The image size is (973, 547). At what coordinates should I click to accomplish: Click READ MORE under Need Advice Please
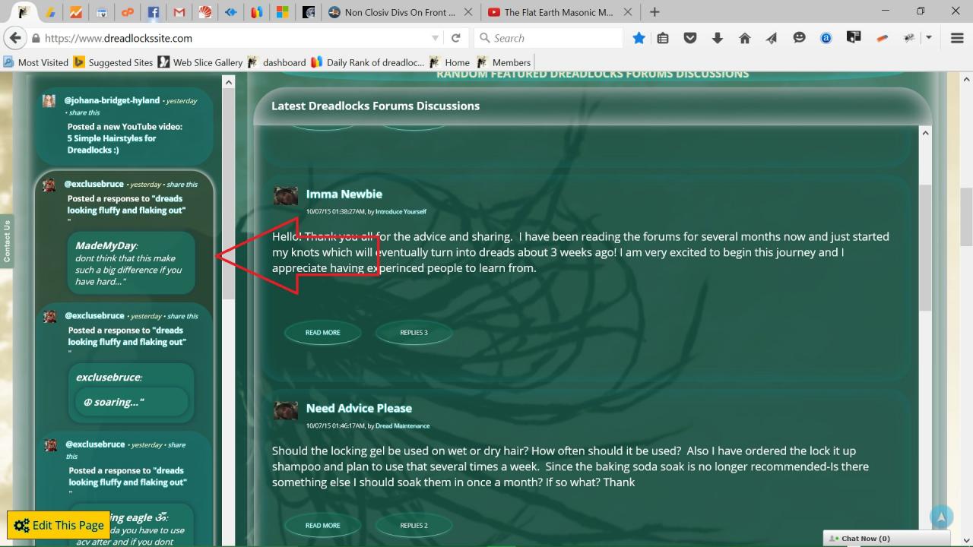(323, 526)
